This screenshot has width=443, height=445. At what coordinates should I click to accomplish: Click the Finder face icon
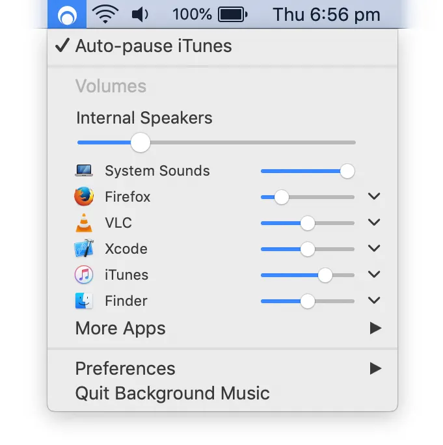84,301
